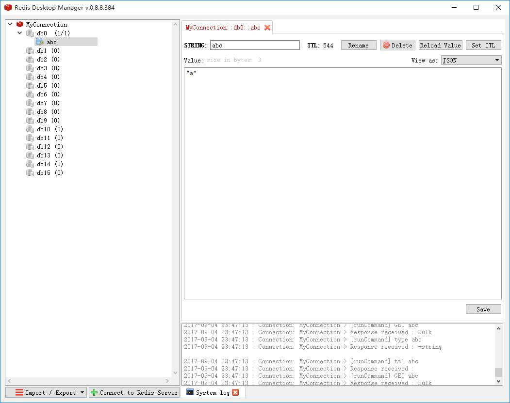This screenshot has height=403, width=510.
Task: Click the db14 database icon
Action: click(30, 164)
